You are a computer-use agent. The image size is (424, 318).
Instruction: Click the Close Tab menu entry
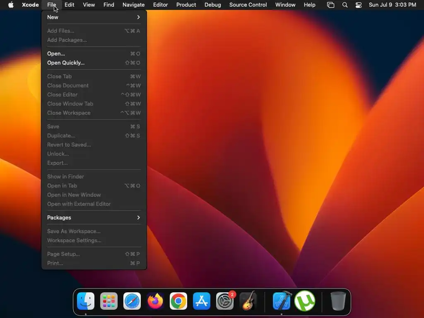point(94,76)
